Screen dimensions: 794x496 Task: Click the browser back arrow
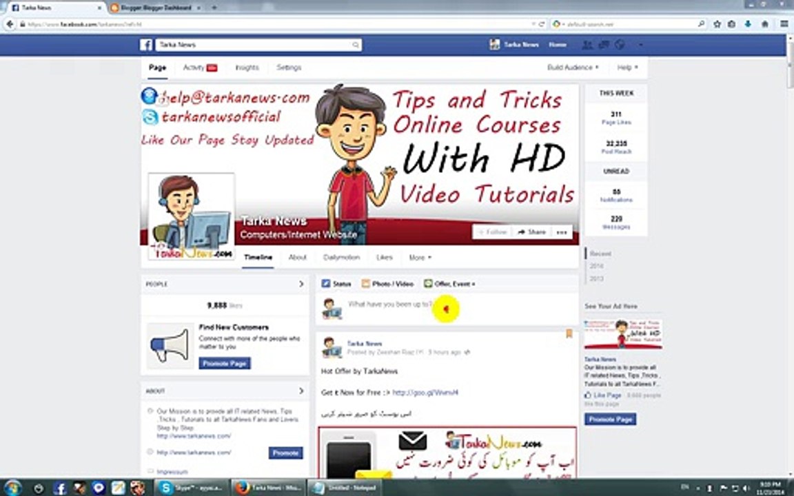click(x=10, y=24)
